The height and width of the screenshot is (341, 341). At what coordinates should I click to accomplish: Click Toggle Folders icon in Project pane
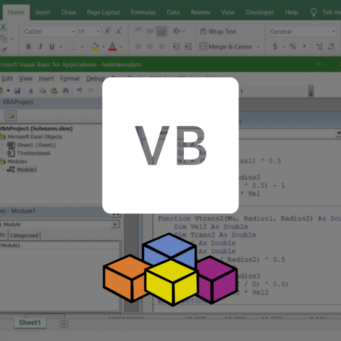[11, 116]
